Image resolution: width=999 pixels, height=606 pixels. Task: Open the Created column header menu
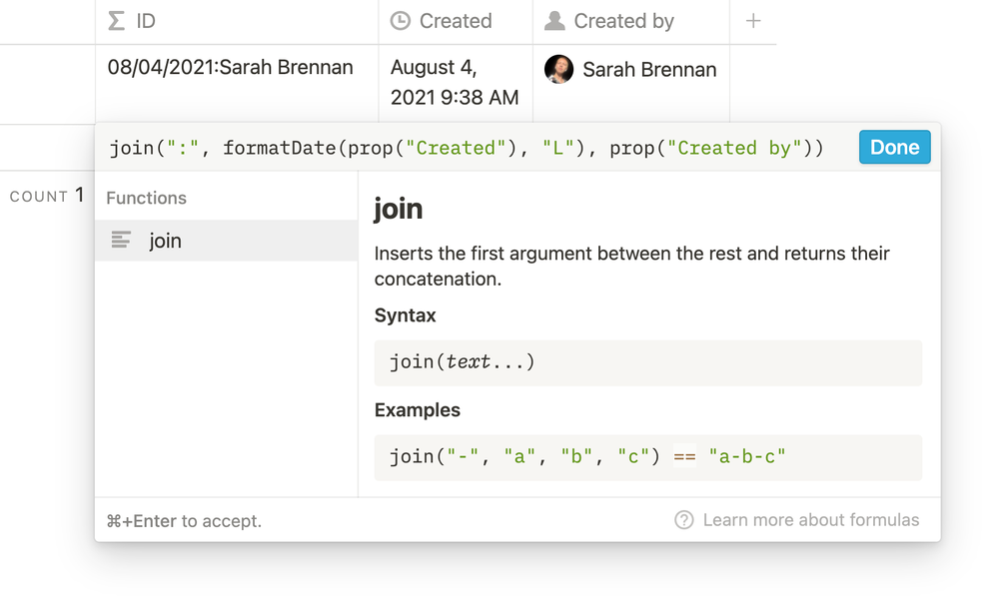(x=456, y=21)
